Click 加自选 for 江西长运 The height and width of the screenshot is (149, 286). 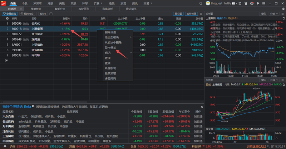click(198, 131)
